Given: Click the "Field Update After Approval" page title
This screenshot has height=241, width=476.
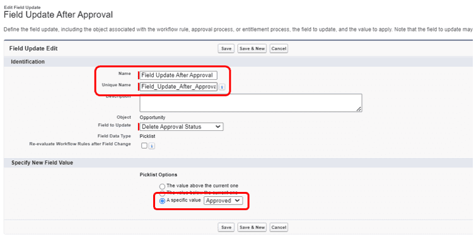Looking at the screenshot, I should 58,14.
